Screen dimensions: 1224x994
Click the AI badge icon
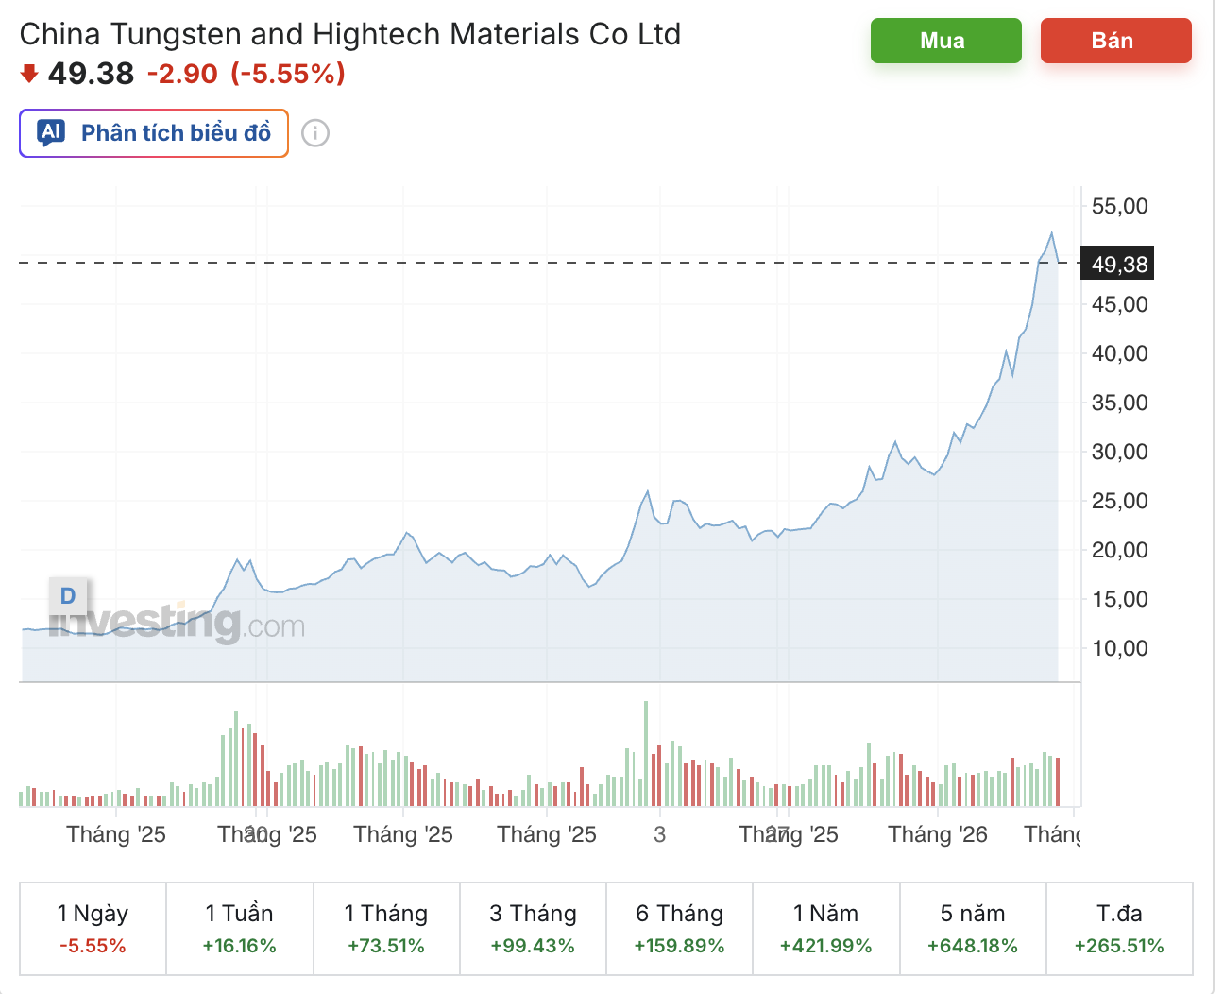pyautogui.click(x=51, y=132)
